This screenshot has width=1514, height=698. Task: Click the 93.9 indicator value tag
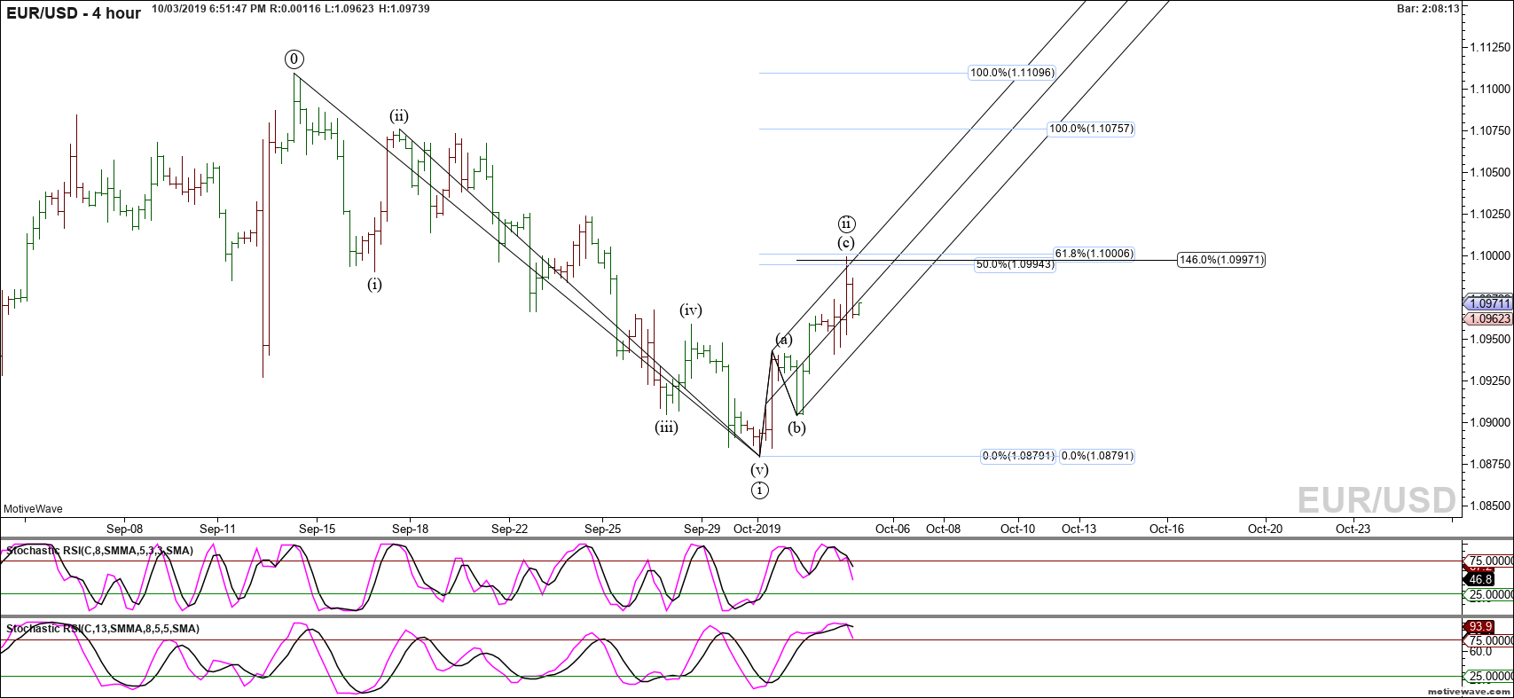pyautogui.click(x=1480, y=626)
